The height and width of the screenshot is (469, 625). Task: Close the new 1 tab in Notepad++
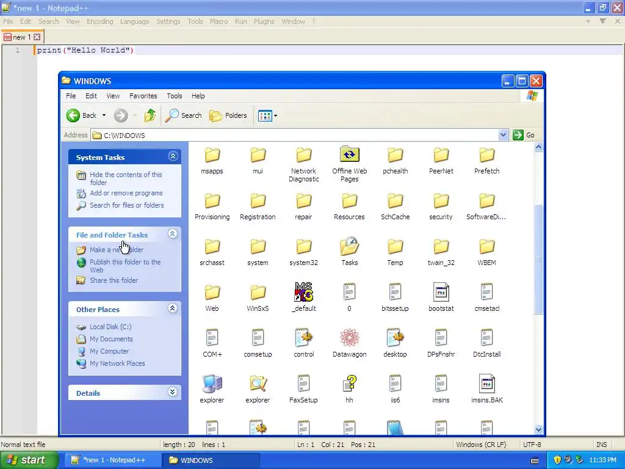[x=37, y=37]
